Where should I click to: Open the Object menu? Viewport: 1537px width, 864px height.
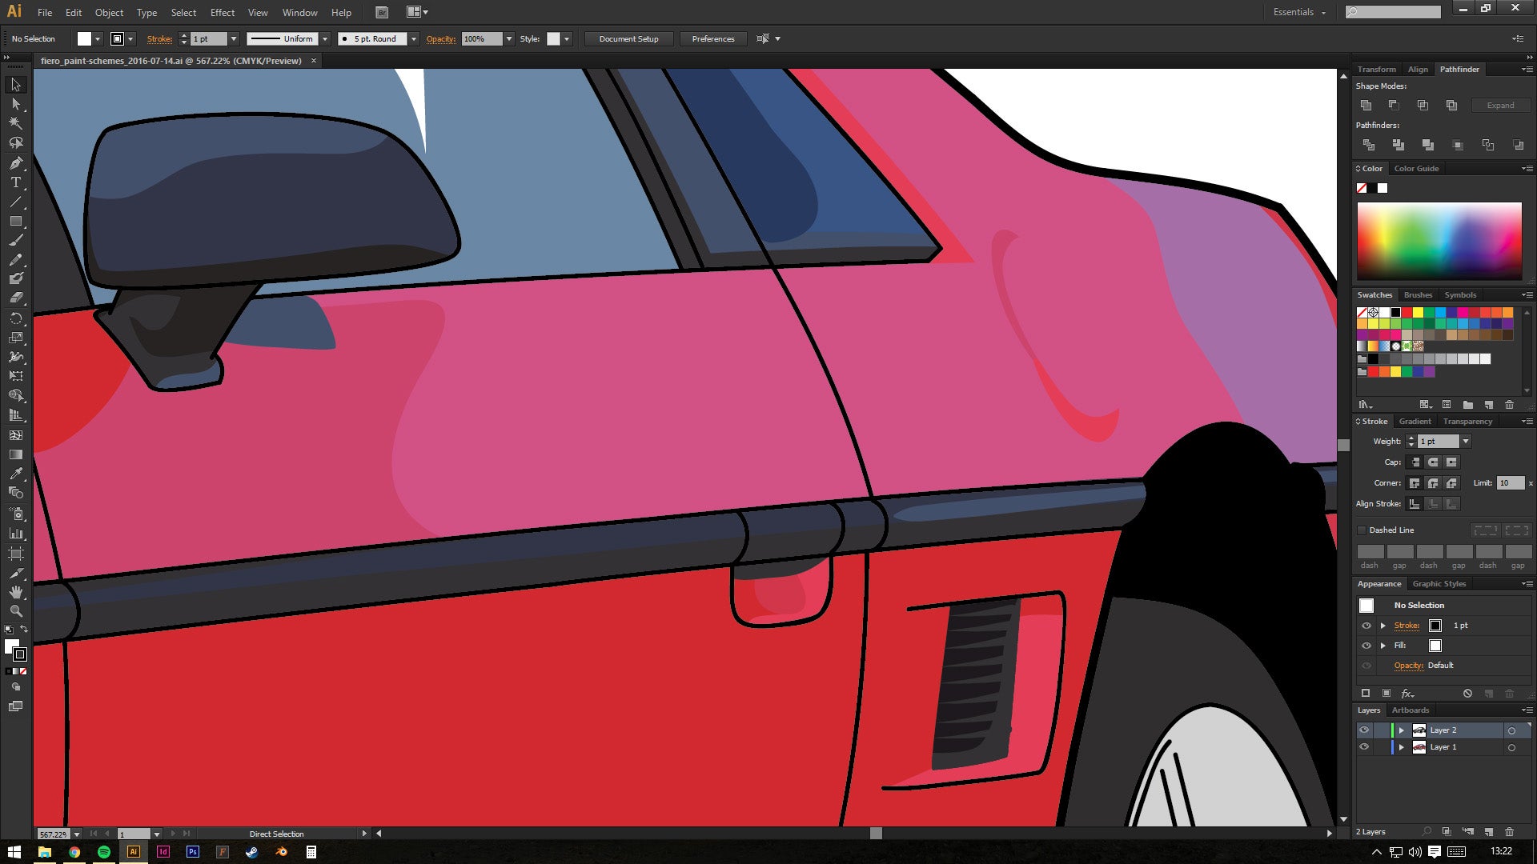(109, 12)
